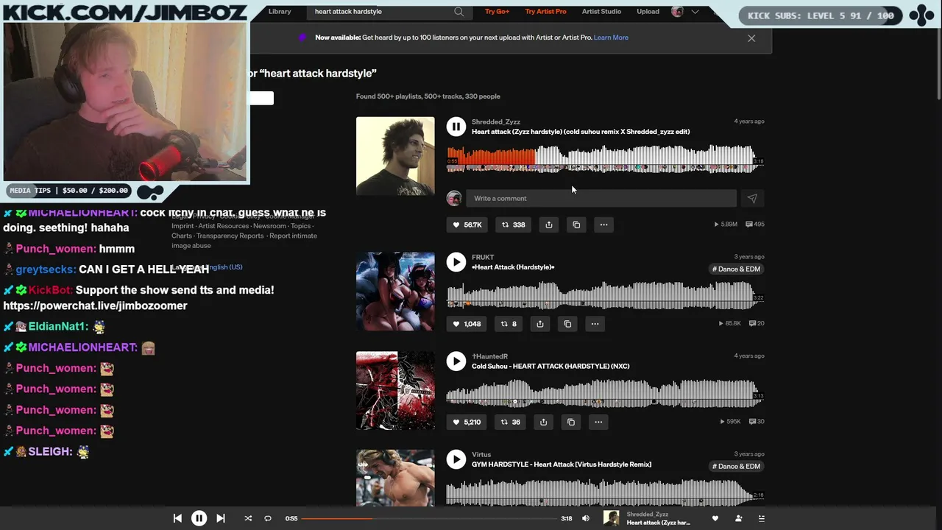Click the search magnifier icon

click(x=459, y=12)
